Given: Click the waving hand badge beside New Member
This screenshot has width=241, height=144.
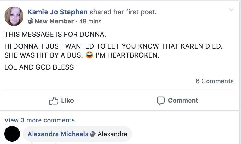Looking at the screenshot, I should point(30,21).
